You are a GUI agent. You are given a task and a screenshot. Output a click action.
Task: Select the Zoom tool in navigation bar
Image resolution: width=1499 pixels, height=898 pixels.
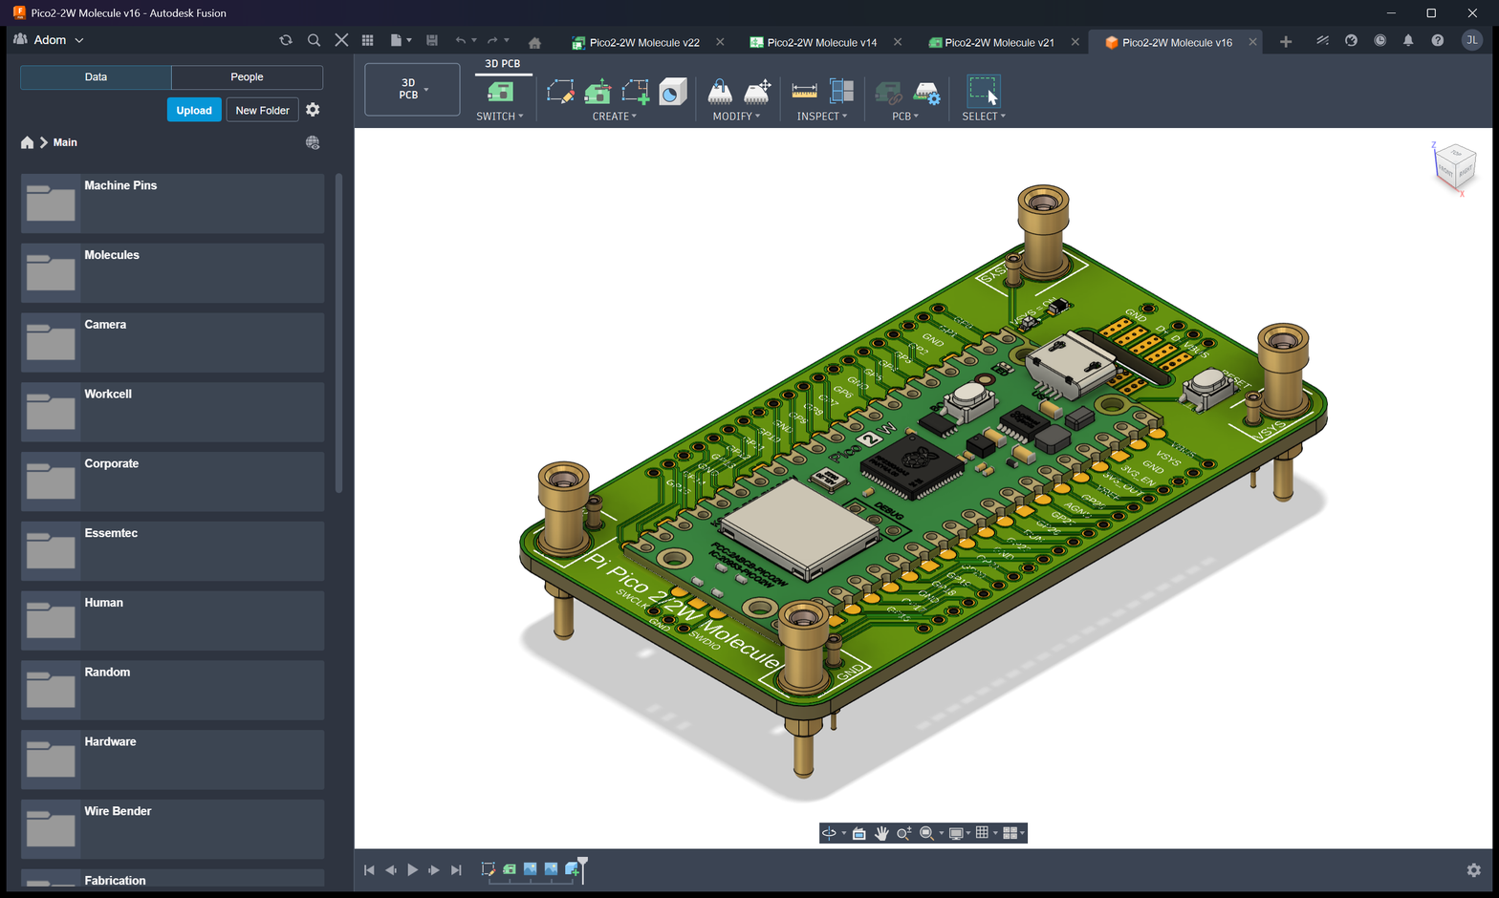(x=903, y=833)
